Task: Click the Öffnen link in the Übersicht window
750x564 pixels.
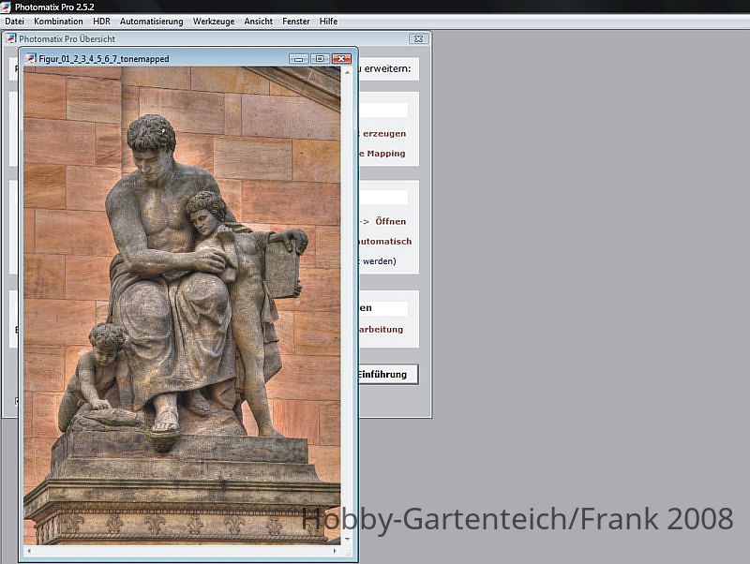Action: click(x=390, y=221)
